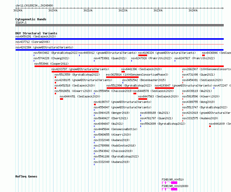Open nsv5403462 (ByrskaBishop2022) variant
The height and width of the screenshot is (192, 231).
pos(56,53)
